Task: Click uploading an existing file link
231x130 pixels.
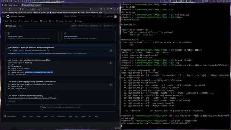Action: coord(35,53)
